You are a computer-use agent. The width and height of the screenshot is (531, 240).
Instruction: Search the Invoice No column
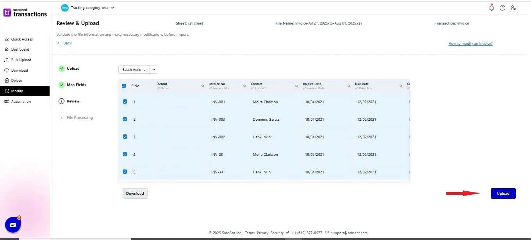tap(245, 86)
